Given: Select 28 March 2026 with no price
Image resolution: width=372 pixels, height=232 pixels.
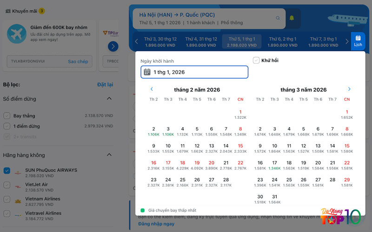Looking at the screenshot, I should coord(332,180).
